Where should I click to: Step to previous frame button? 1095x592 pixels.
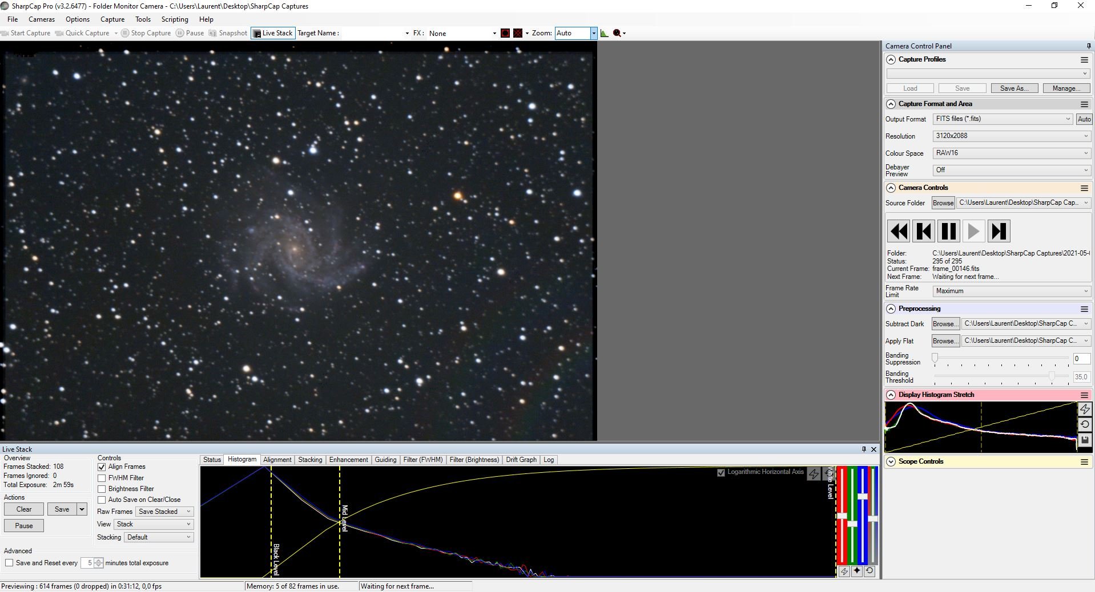point(924,232)
